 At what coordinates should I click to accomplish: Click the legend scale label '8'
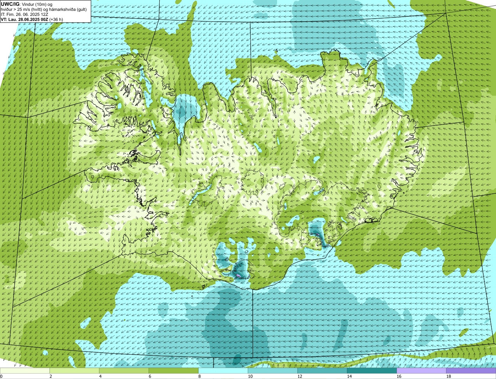click(199, 376)
